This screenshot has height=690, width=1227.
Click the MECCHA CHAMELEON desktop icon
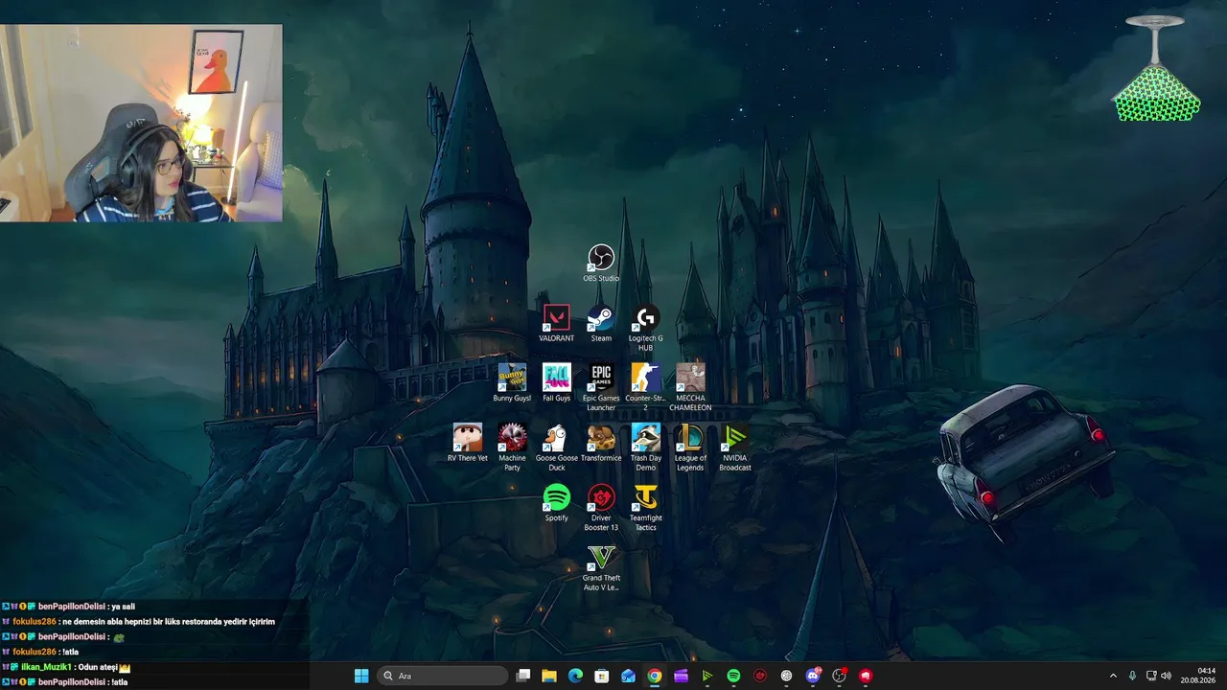[690, 387]
